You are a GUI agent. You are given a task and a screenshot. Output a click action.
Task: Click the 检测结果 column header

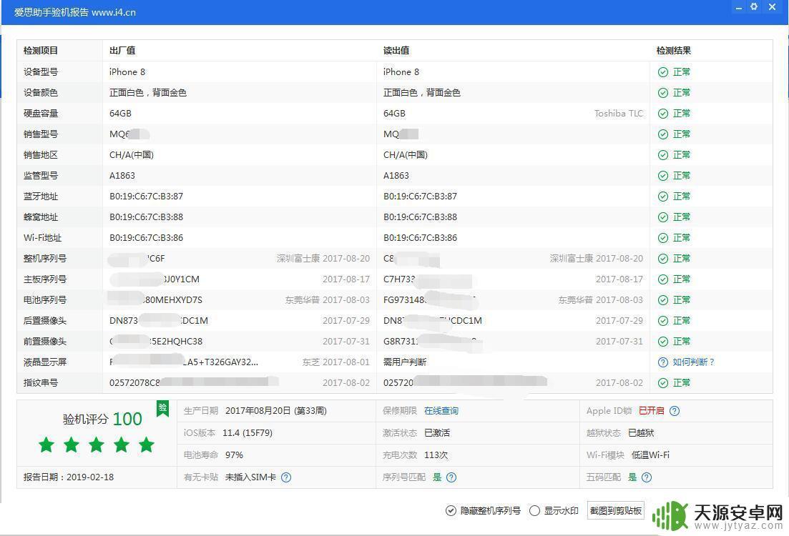click(673, 50)
